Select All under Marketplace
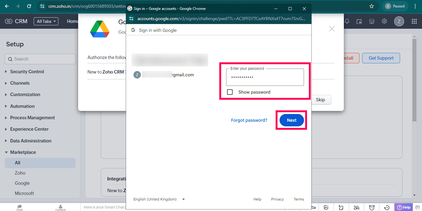Image resolution: width=422 pixels, height=211 pixels. pyautogui.click(x=40, y=163)
